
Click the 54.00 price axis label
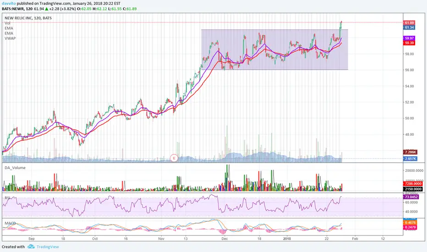409,86
